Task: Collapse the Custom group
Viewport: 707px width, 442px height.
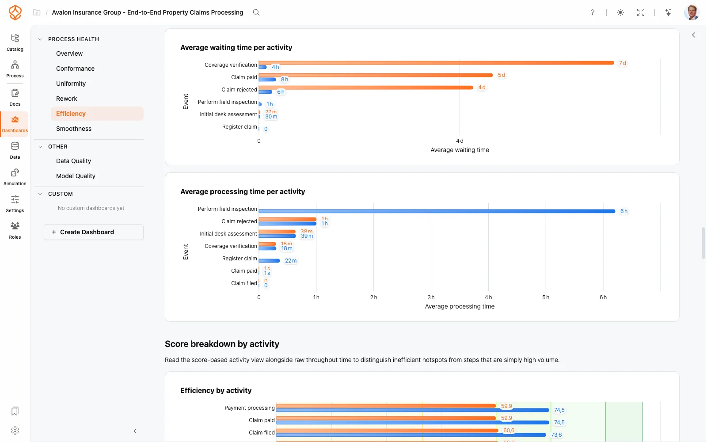Action: [40, 194]
